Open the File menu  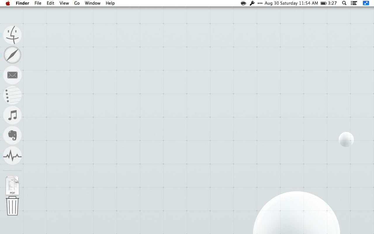(38, 3)
